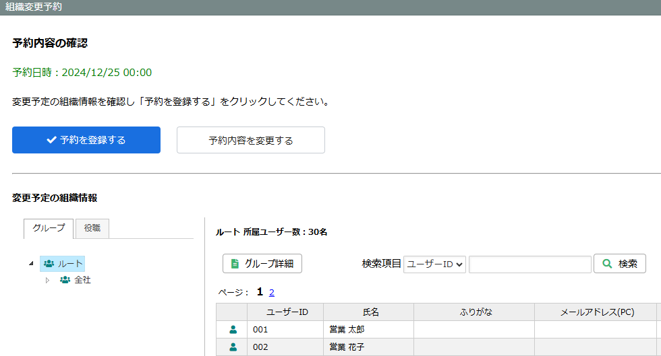Open the 検索項目 ユーザーID dropdown

[x=435, y=264]
